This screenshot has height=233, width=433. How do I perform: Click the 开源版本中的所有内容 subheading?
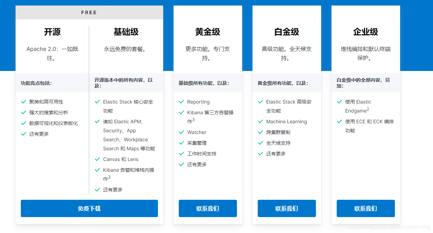point(123,83)
